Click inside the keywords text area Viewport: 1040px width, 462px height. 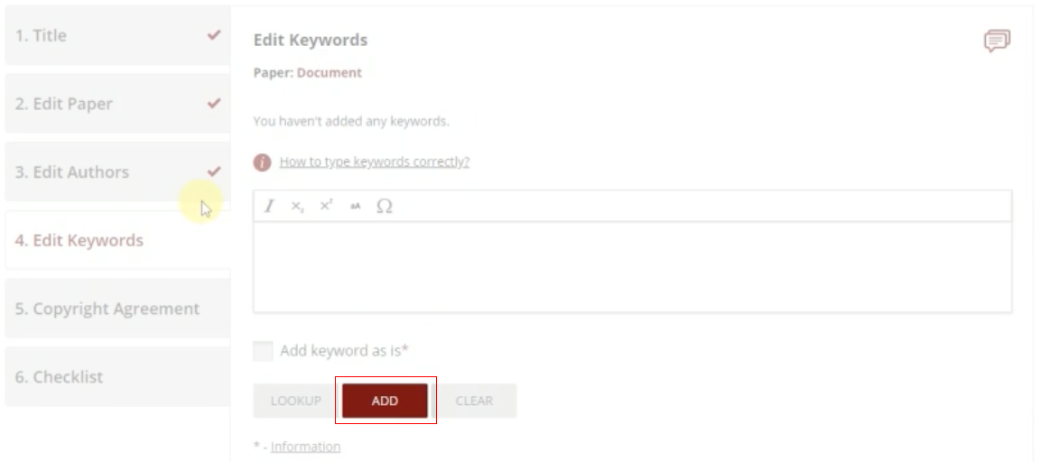pyautogui.click(x=632, y=267)
